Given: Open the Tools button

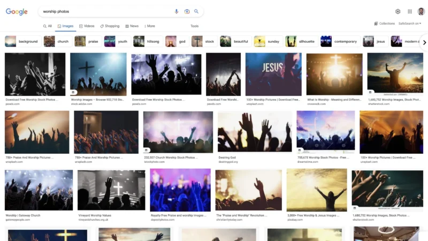Looking at the screenshot, I should (x=194, y=26).
